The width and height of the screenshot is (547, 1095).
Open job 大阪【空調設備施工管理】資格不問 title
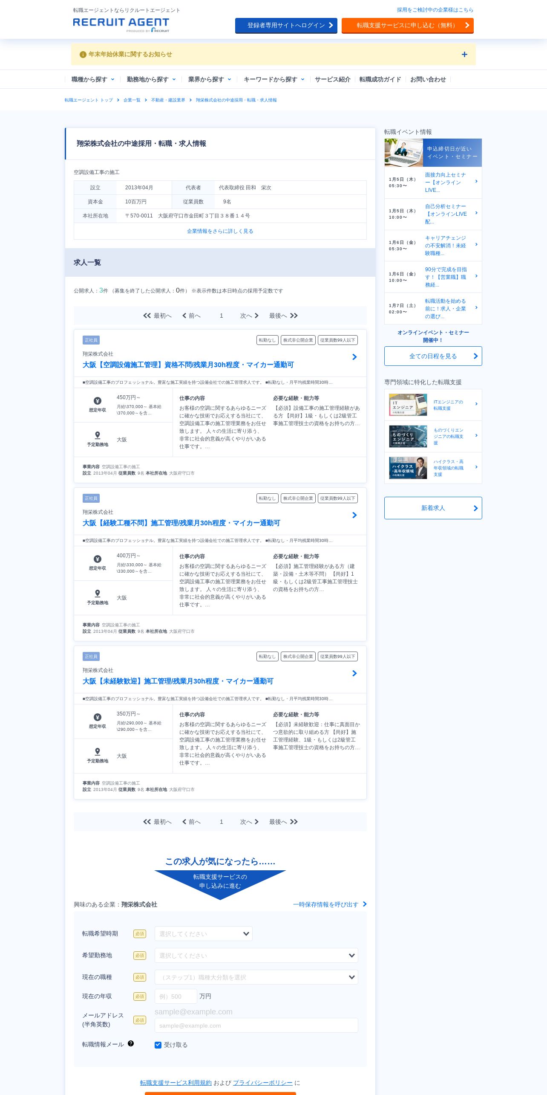coord(188,365)
